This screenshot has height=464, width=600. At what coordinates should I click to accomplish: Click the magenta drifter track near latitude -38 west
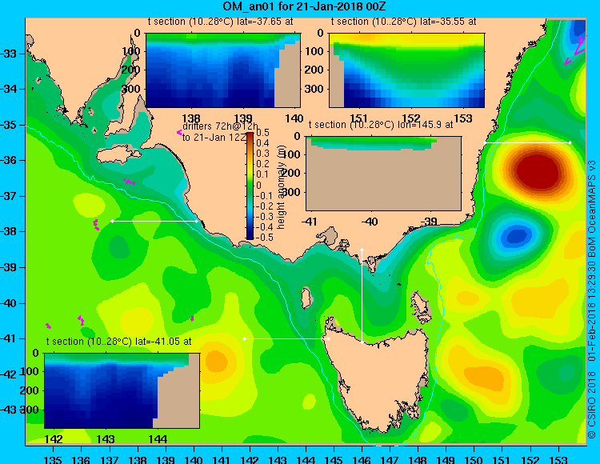96,225
